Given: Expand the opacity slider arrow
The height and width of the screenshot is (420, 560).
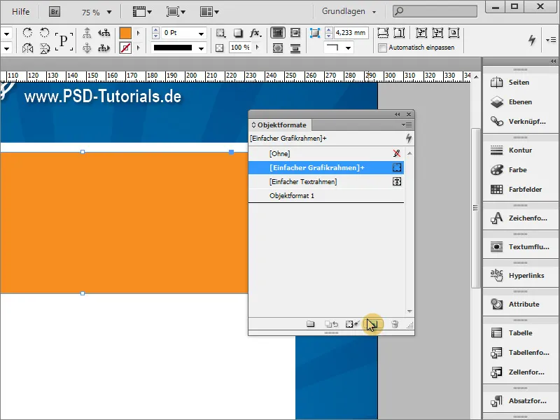Looking at the screenshot, I should click(258, 47).
